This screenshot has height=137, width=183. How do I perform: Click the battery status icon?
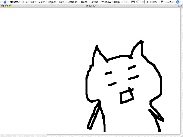click(x=149, y=2)
